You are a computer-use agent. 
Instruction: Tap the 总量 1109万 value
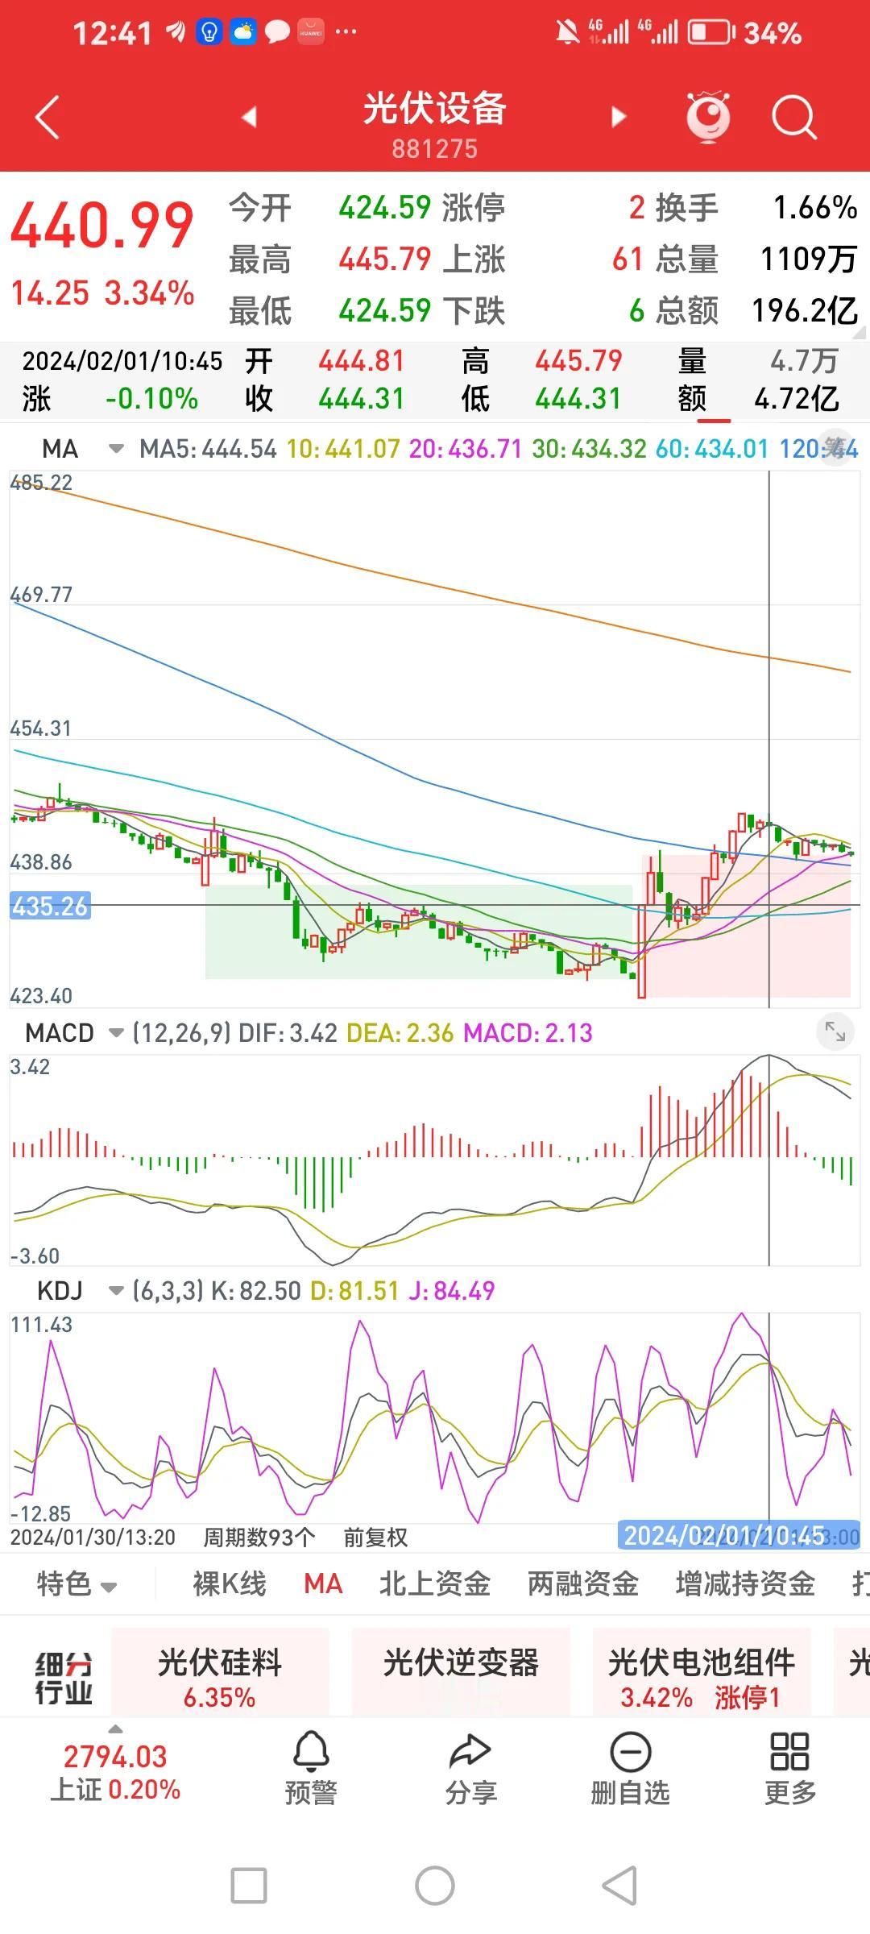point(809,259)
